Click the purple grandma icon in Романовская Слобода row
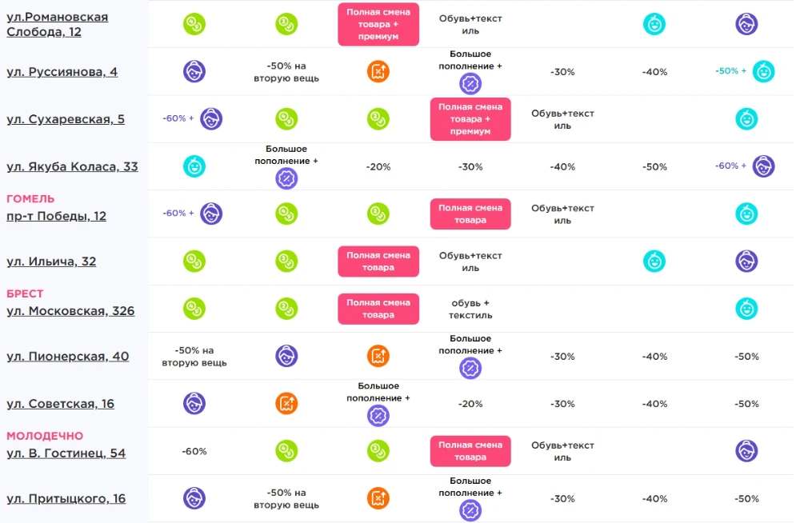 [x=746, y=24]
